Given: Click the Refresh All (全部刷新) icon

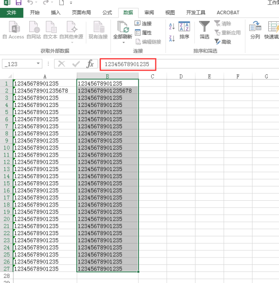Looking at the screenshot, I should click(123, 27).
